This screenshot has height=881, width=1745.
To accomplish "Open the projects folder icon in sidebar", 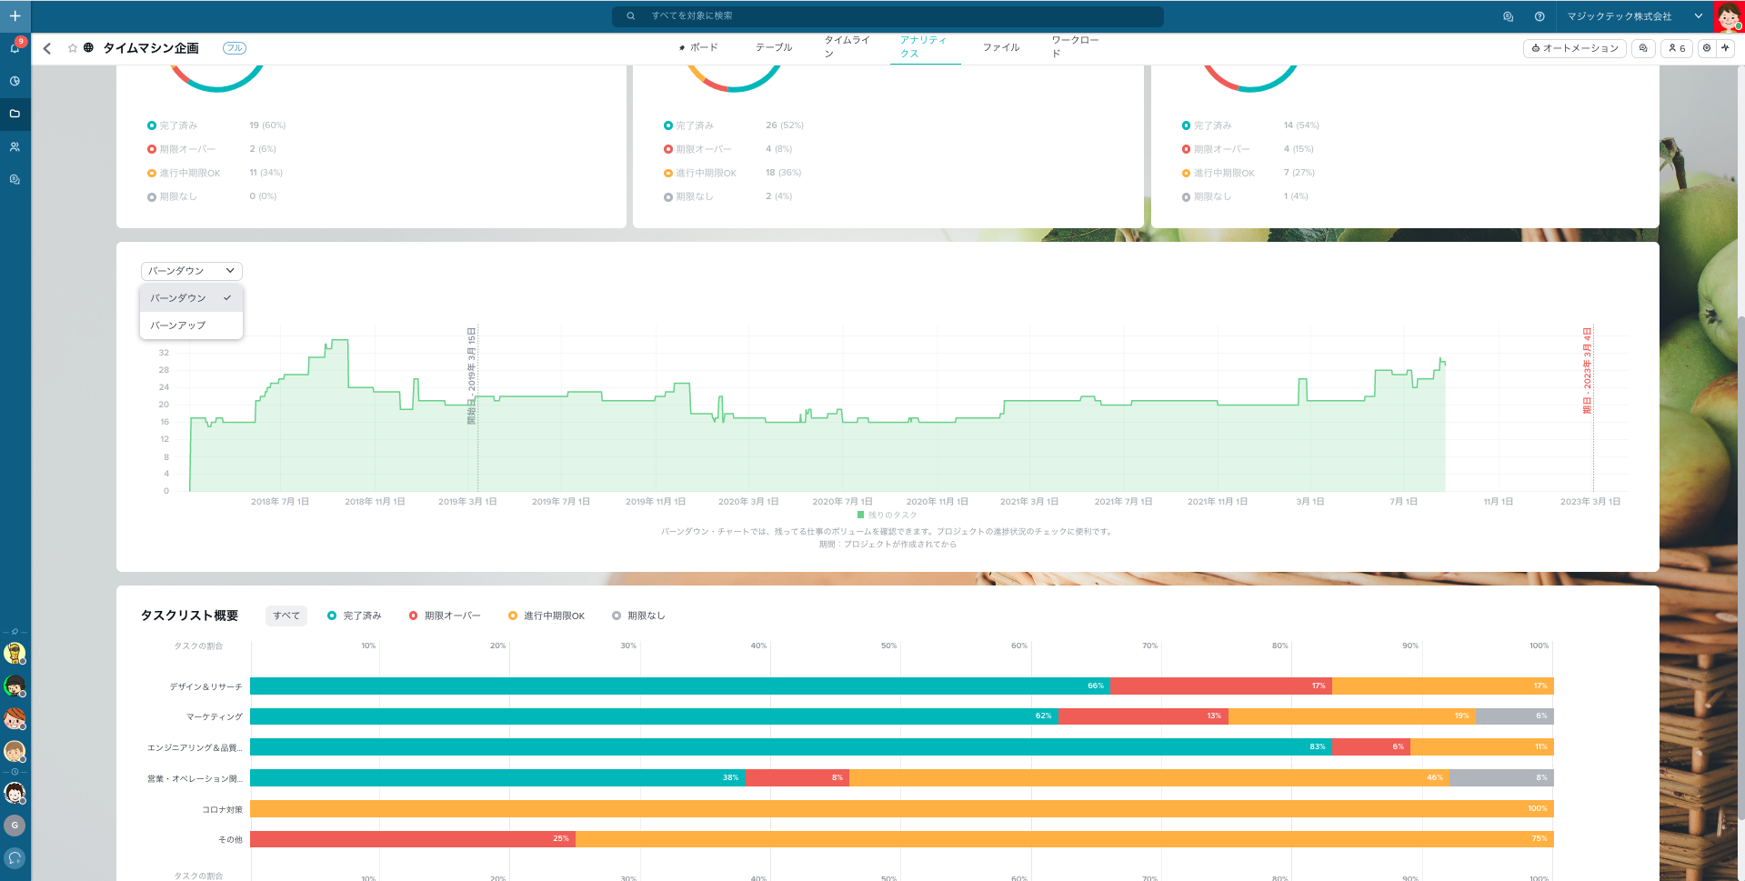I will [x=15, y=114].
